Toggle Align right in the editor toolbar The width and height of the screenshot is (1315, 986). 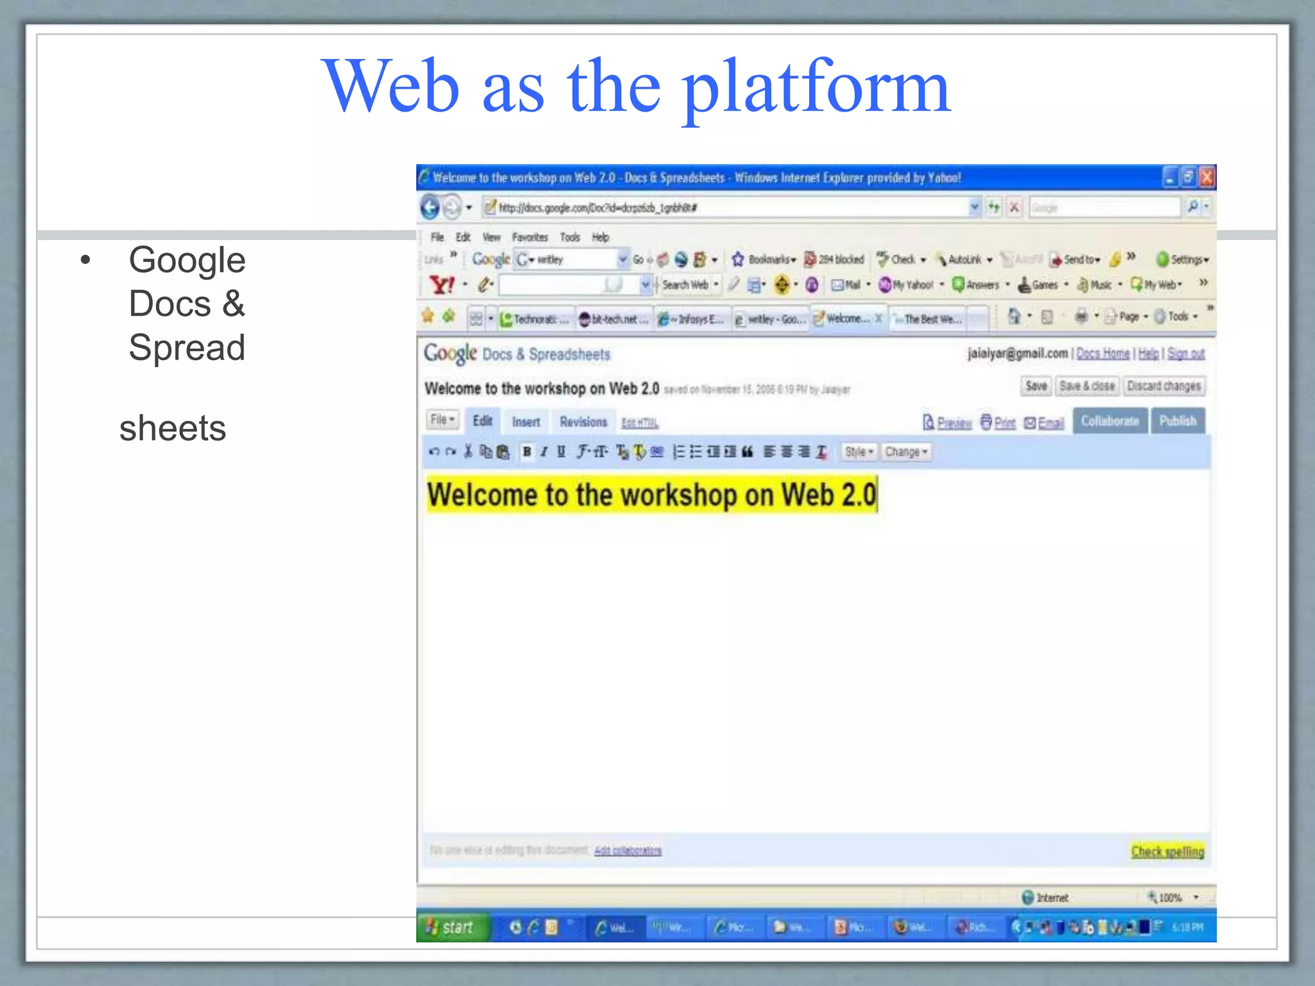tap(804, 452)
